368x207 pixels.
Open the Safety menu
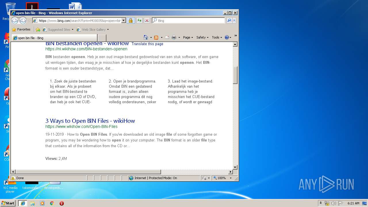[x=202, y=37]
